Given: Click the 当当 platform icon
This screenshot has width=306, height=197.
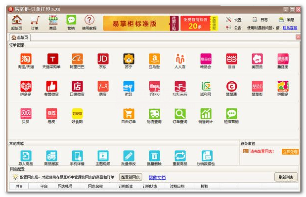Looking at the screenshot, I should pyautogui.click(x=231, y=59).
